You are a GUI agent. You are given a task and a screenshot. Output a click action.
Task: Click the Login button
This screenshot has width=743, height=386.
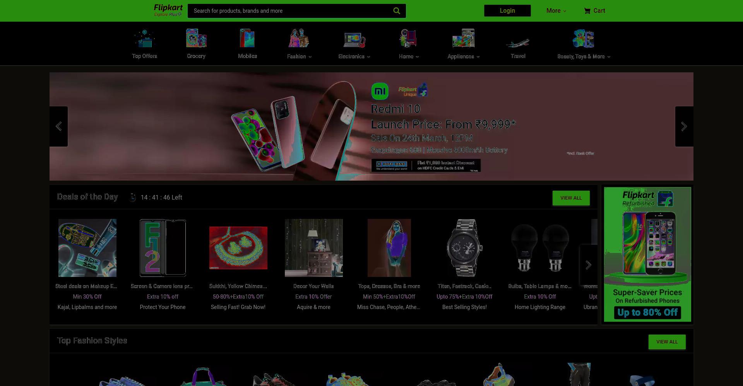pyautogui.click(x=507, y=11)
